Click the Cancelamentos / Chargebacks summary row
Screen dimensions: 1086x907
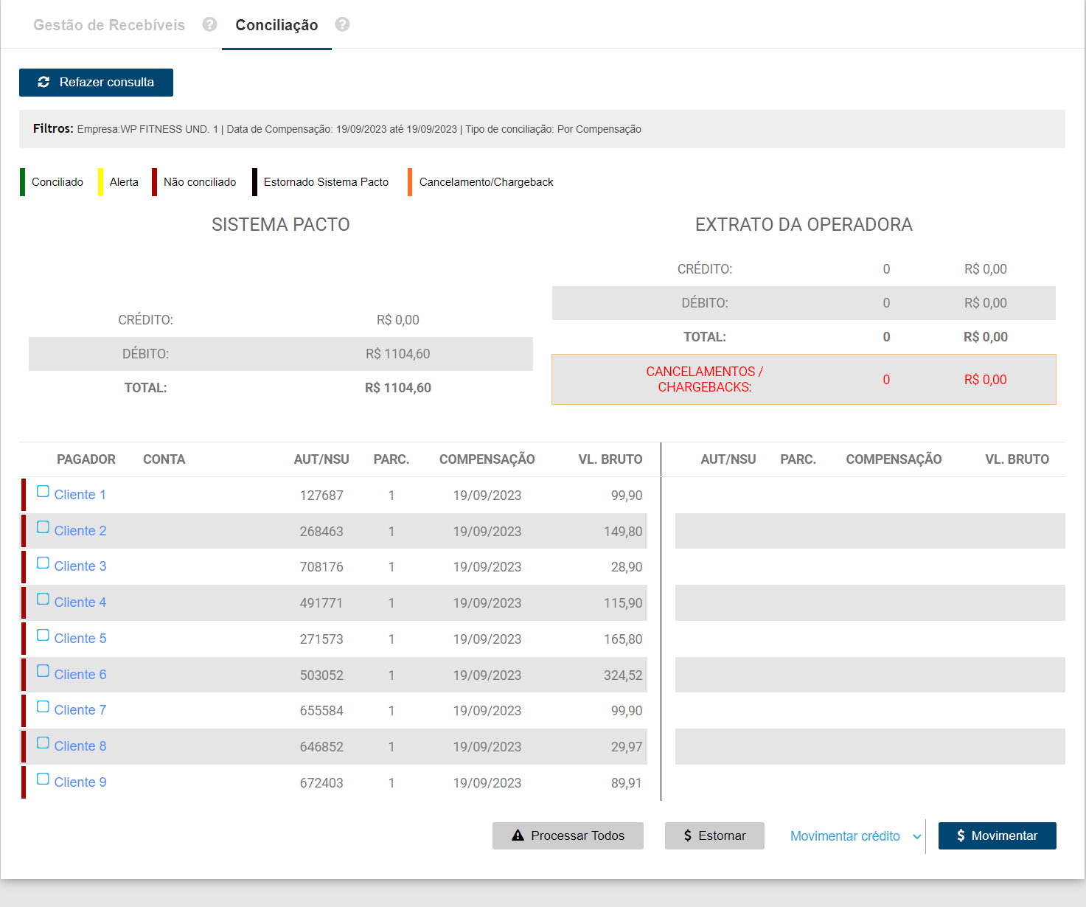[804, 379]
